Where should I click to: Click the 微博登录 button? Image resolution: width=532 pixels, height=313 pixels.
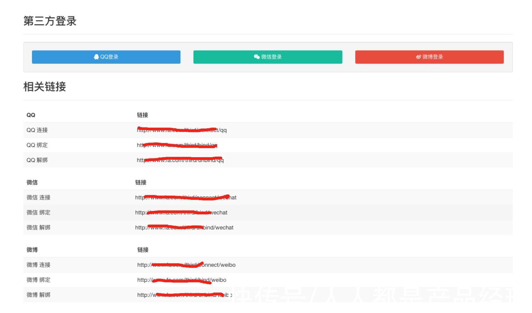pyautogui.click(x=429, y=57)
